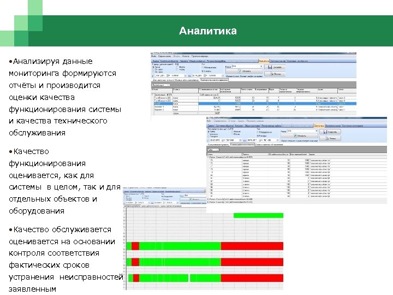Click the long red segment of the uppermost red-green bar
393x295 pixels.
252,246
